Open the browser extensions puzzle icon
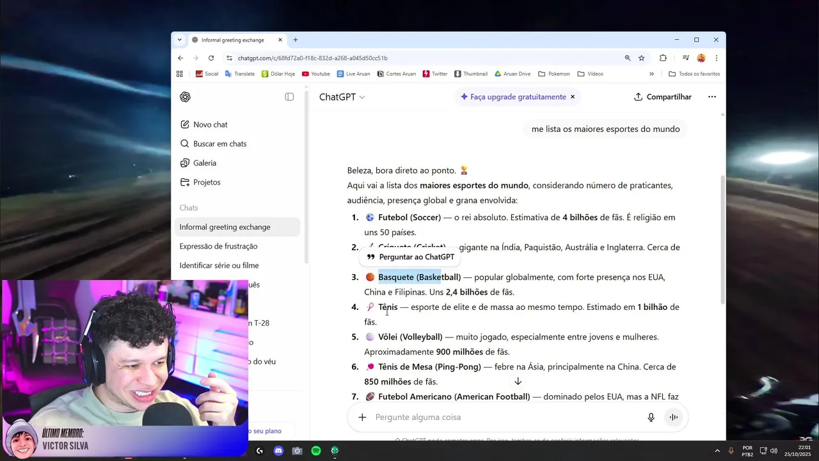This screenshot has width=819, height=461. 663,58
